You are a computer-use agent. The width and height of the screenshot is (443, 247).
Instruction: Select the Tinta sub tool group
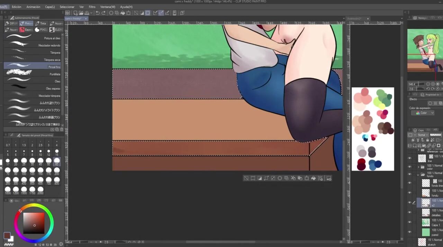pyautogui.click(x=41, y=24)
